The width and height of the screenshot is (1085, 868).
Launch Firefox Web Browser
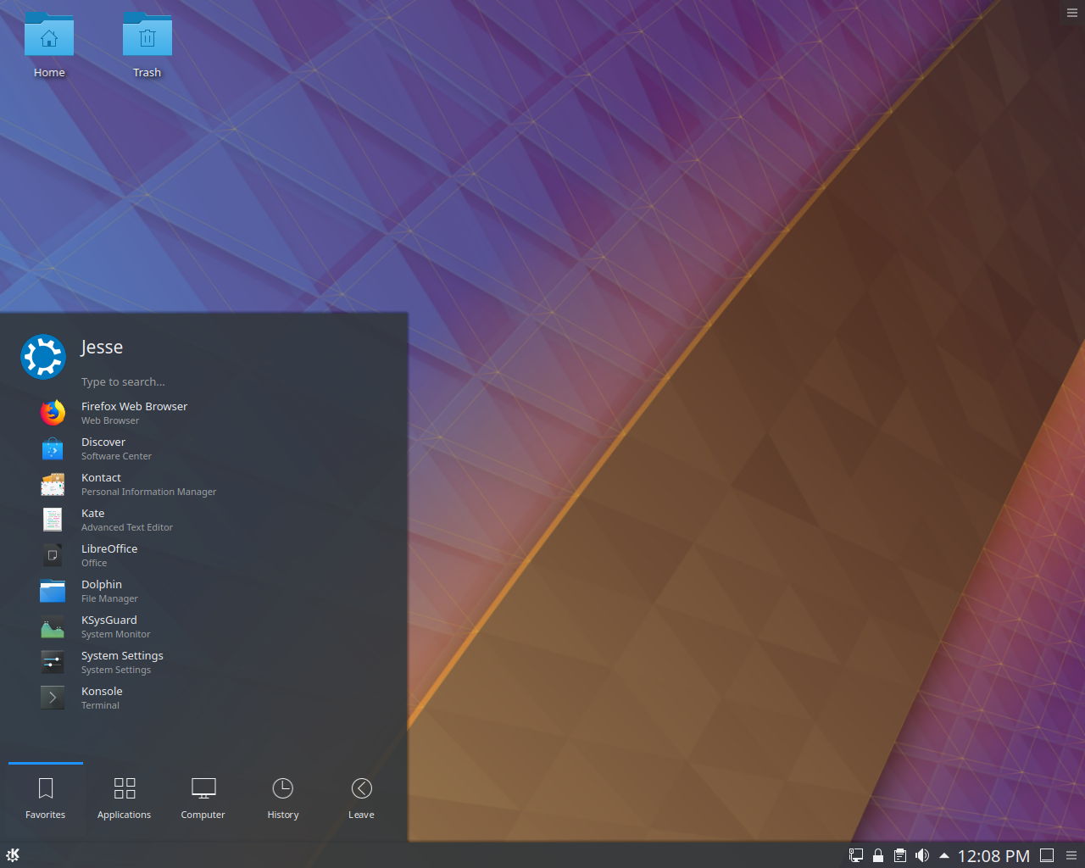(x=203, y=413)
